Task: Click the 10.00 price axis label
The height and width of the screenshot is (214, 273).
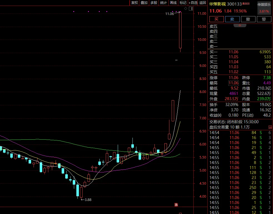Action: tap(202, 40)
